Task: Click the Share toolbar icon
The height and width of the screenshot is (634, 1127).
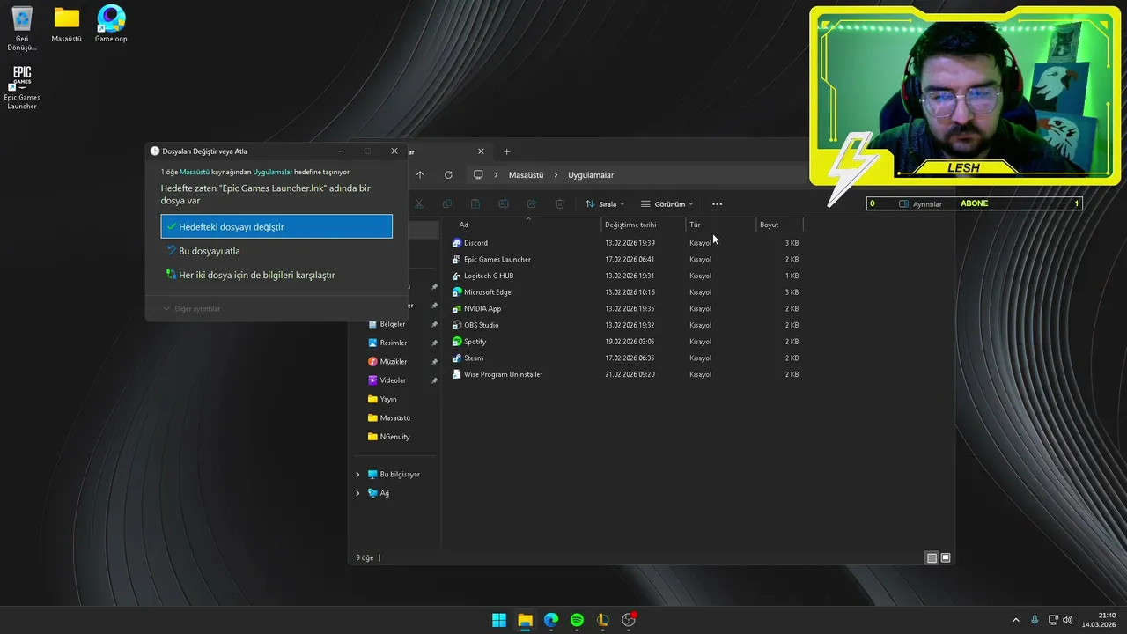Action: (532, 204)
